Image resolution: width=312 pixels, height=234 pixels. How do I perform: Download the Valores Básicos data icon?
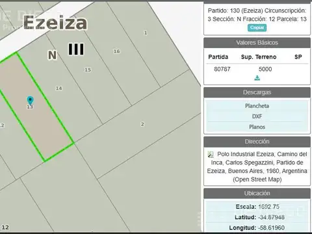point(257,78)
